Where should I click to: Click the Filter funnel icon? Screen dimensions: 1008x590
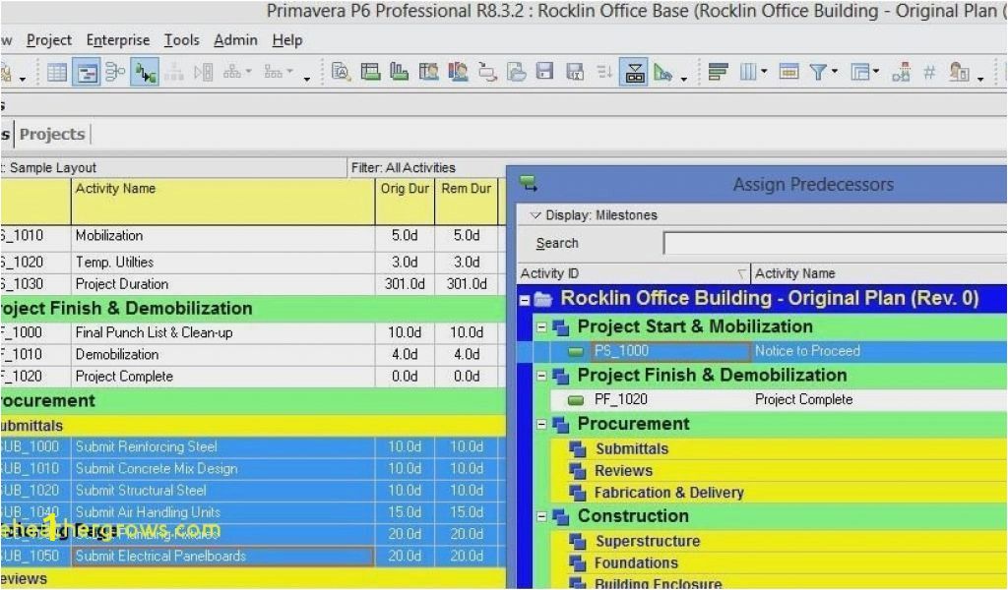click(x=818, y=72)
